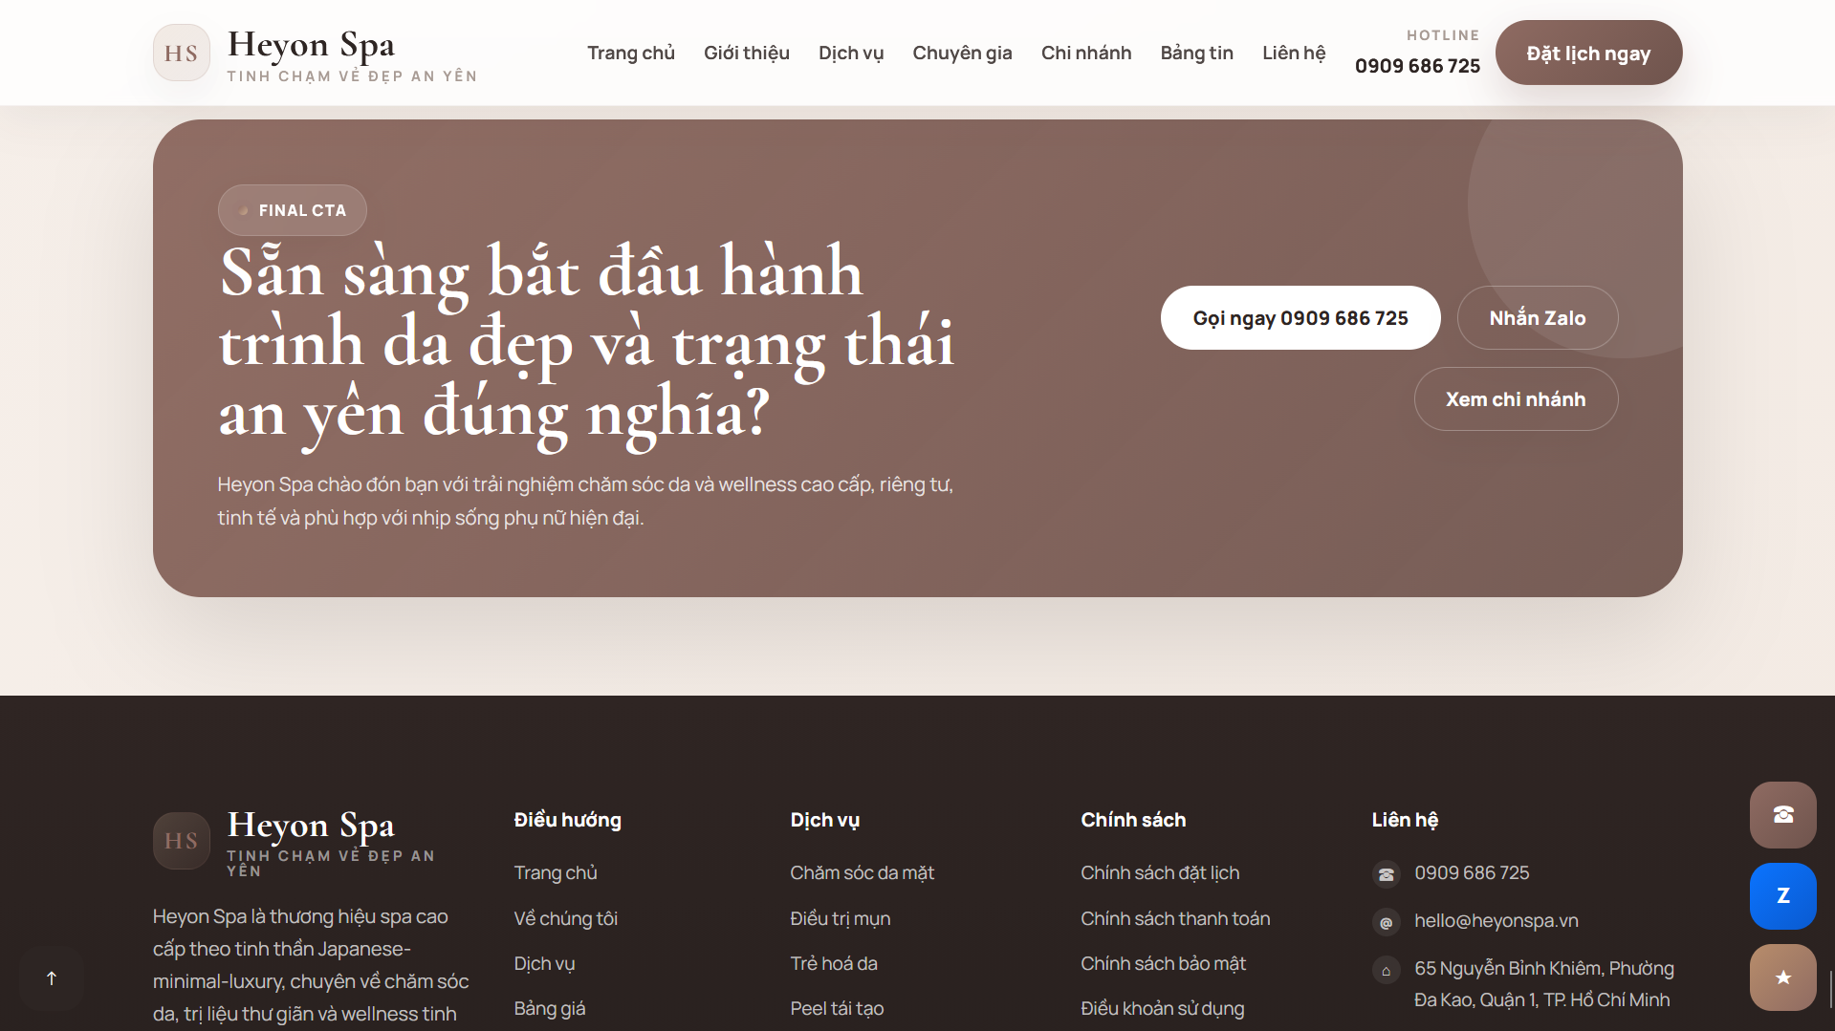Click the floating phone call icon

click(1782, 815)
